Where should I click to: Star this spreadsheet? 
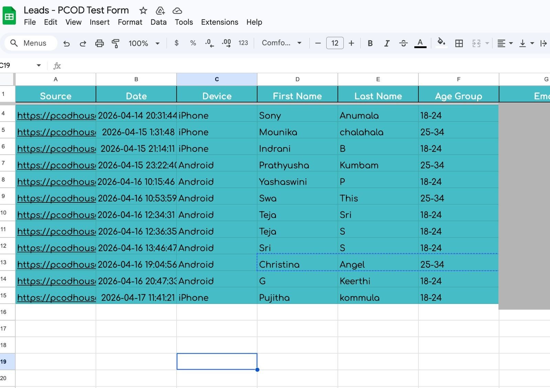click(x=143, y=11)
